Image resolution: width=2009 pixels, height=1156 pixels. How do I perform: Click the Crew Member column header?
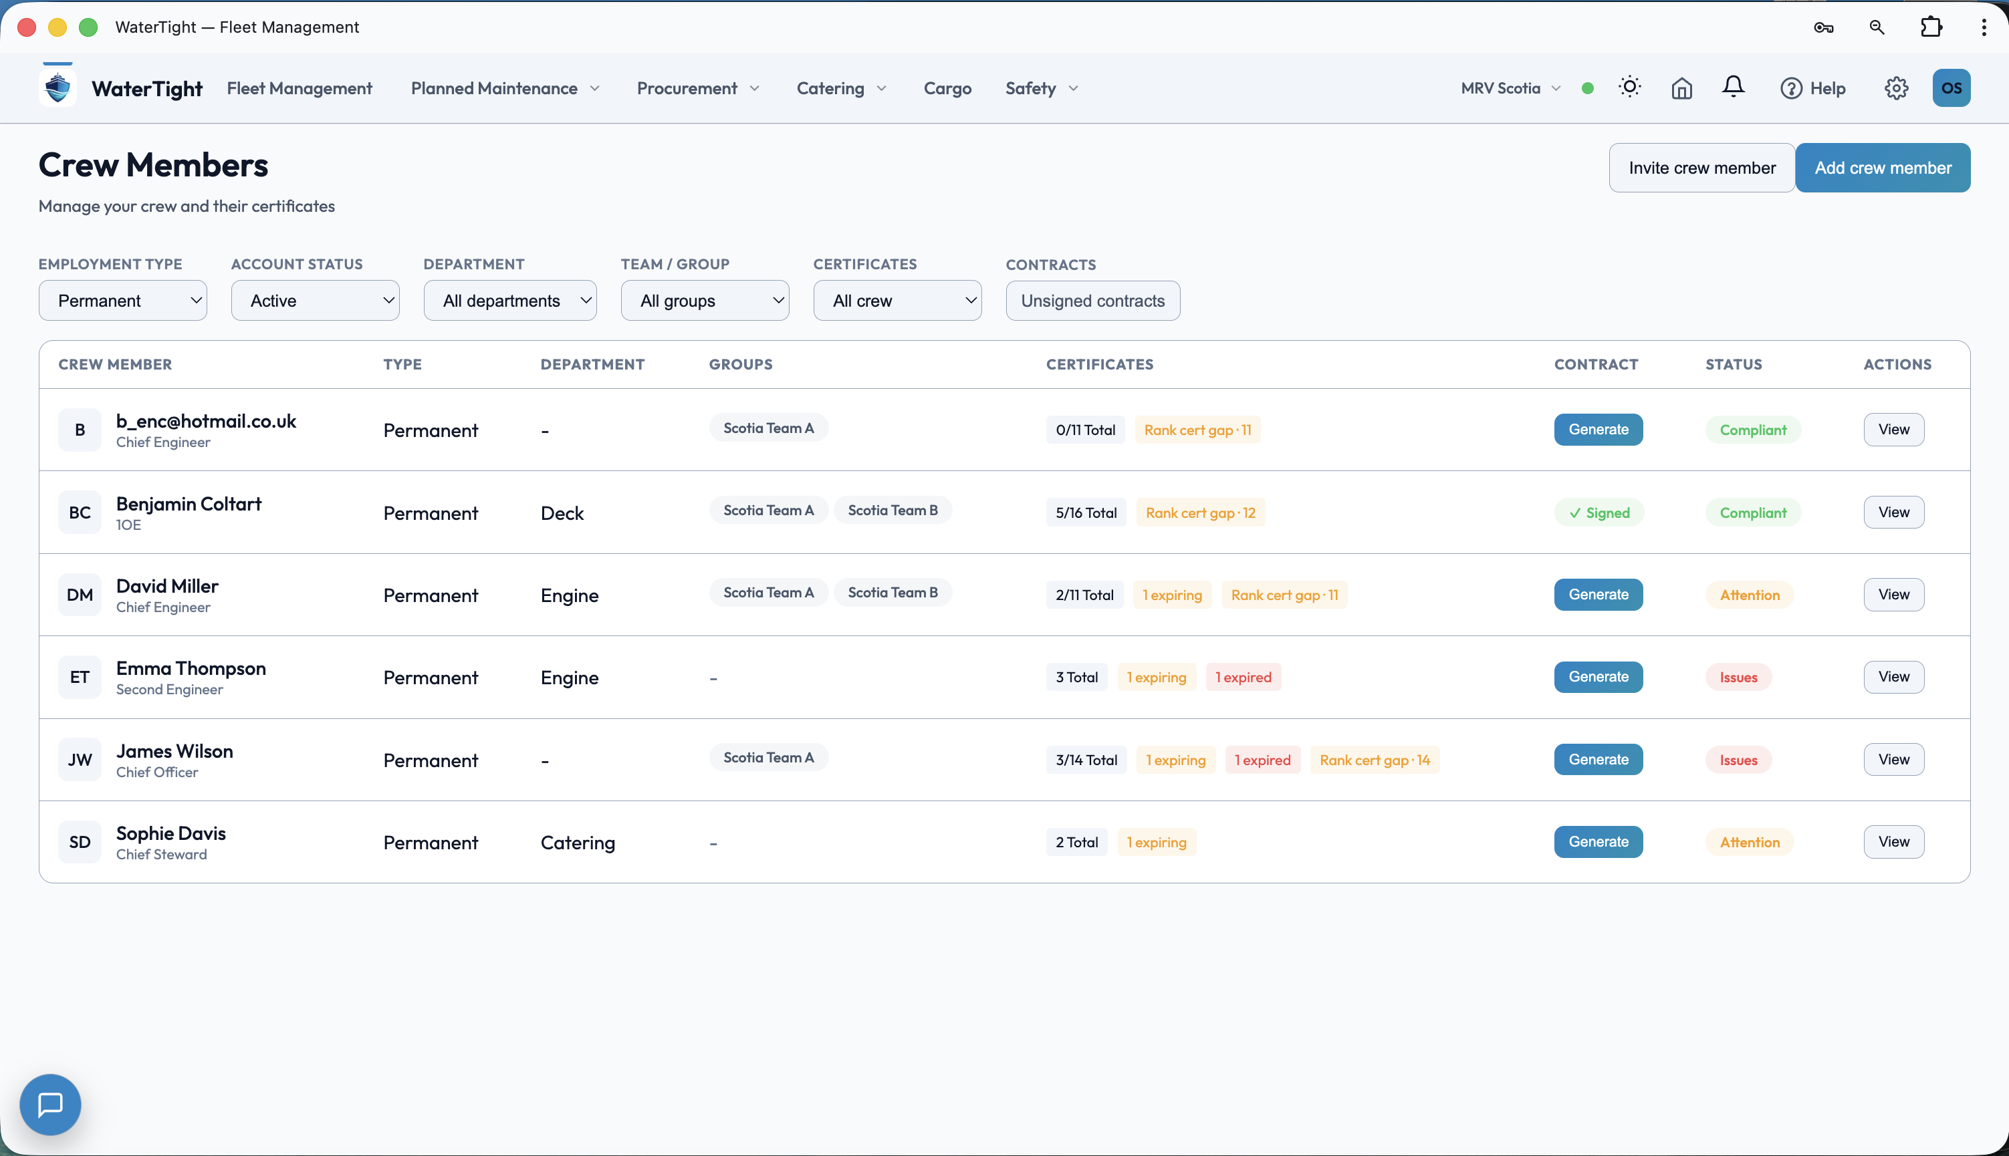[115, 364]
